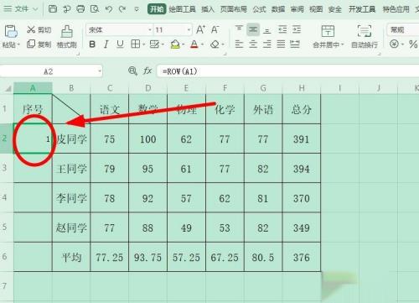Undo the last action
Screen dimensions: 419x303
pos(109,9)
